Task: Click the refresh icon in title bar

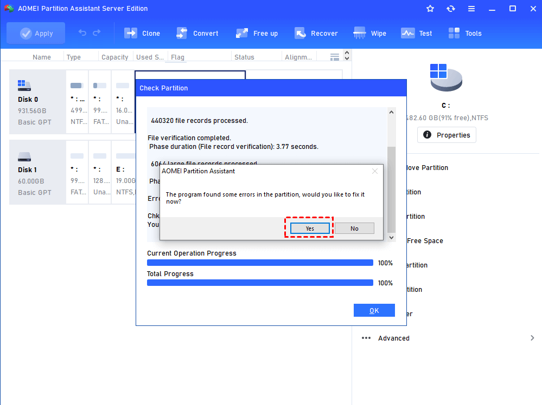Action: pos(451,9)
